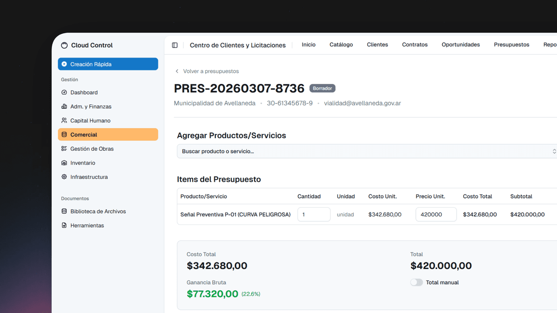This screenshot has width=557, height=313.
Task: Toggle the sidebar panel icon
Action: tap(175, 45)
